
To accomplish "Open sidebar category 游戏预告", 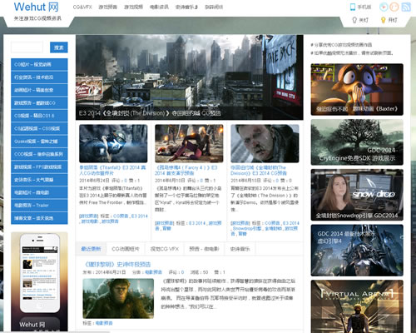I will tap(39, 102).
